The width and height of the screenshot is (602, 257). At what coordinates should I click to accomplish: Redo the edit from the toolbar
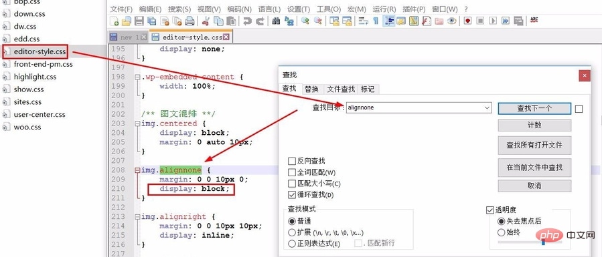click(260, 21)
